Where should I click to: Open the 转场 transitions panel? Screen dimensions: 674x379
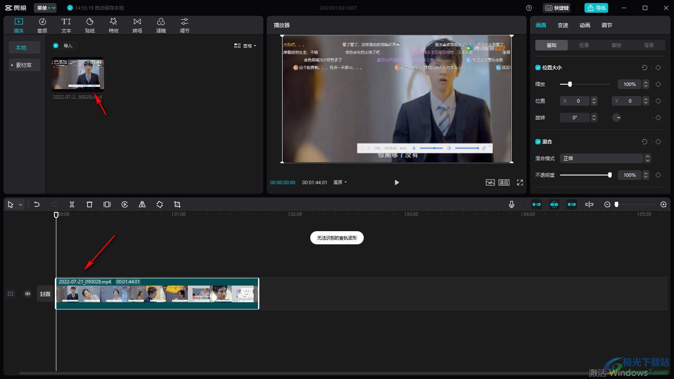137,25
